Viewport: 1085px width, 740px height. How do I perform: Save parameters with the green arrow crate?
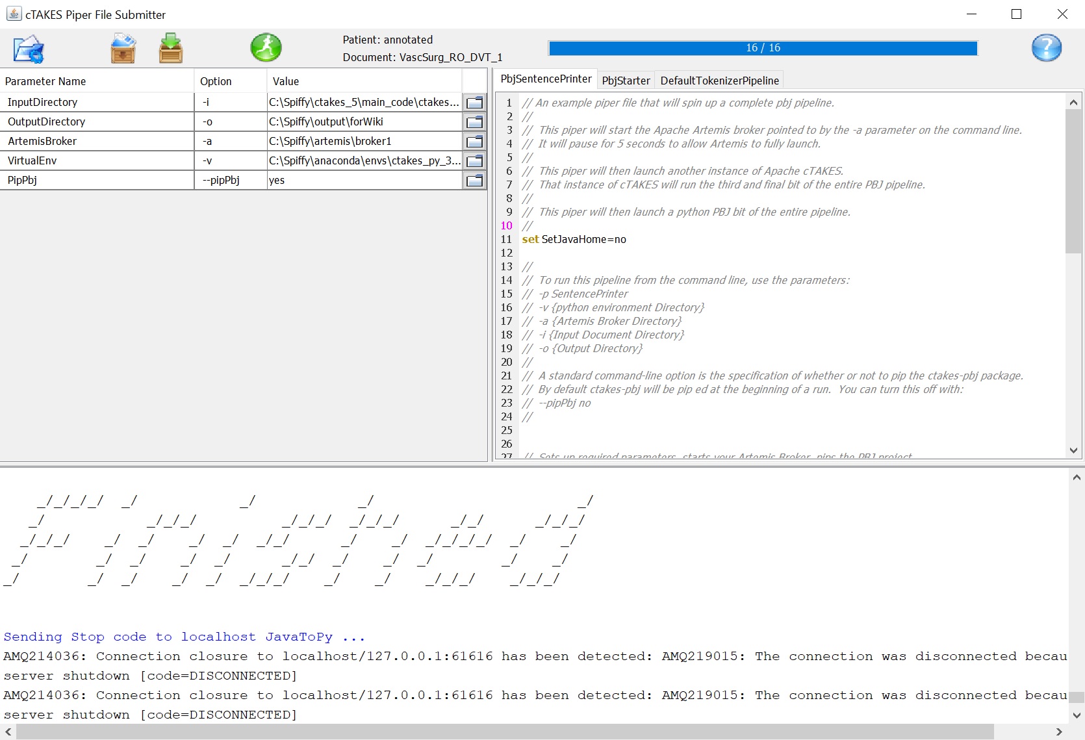click(x=171, y=49)
